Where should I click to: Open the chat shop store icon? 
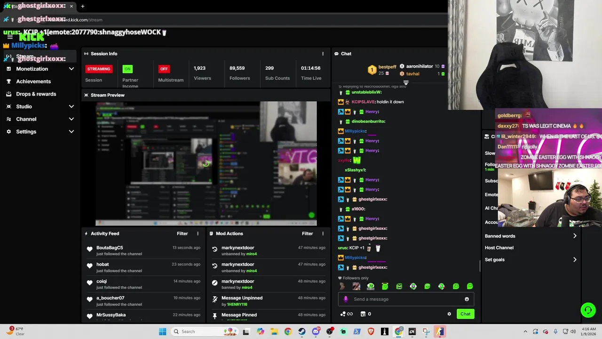(363, 314)
